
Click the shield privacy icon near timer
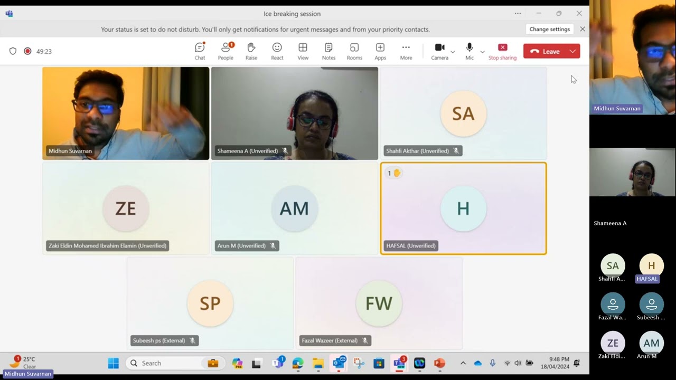click(x=13, y=51)
